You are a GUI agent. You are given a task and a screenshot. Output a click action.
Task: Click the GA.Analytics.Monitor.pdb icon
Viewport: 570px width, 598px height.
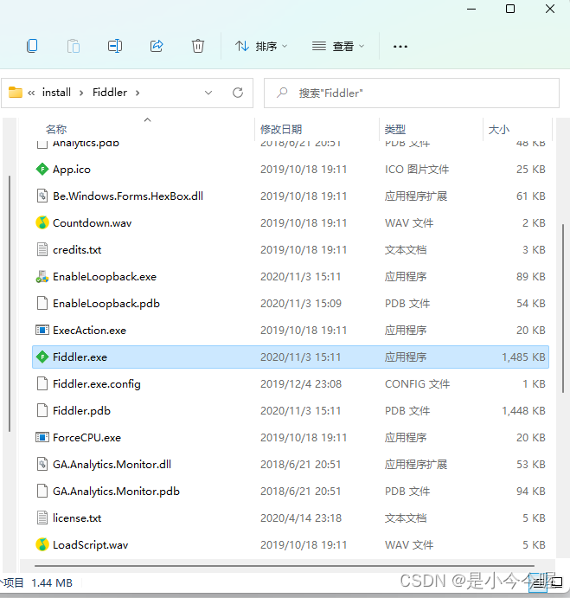point(42,492)
